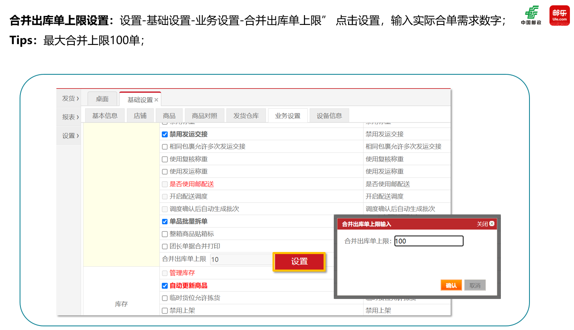Toggle the 管理库存 checkbox

[165, 273]
